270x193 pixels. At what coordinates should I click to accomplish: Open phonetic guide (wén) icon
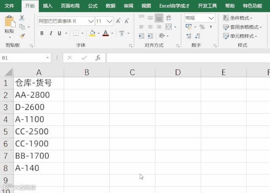click(122, 33)
